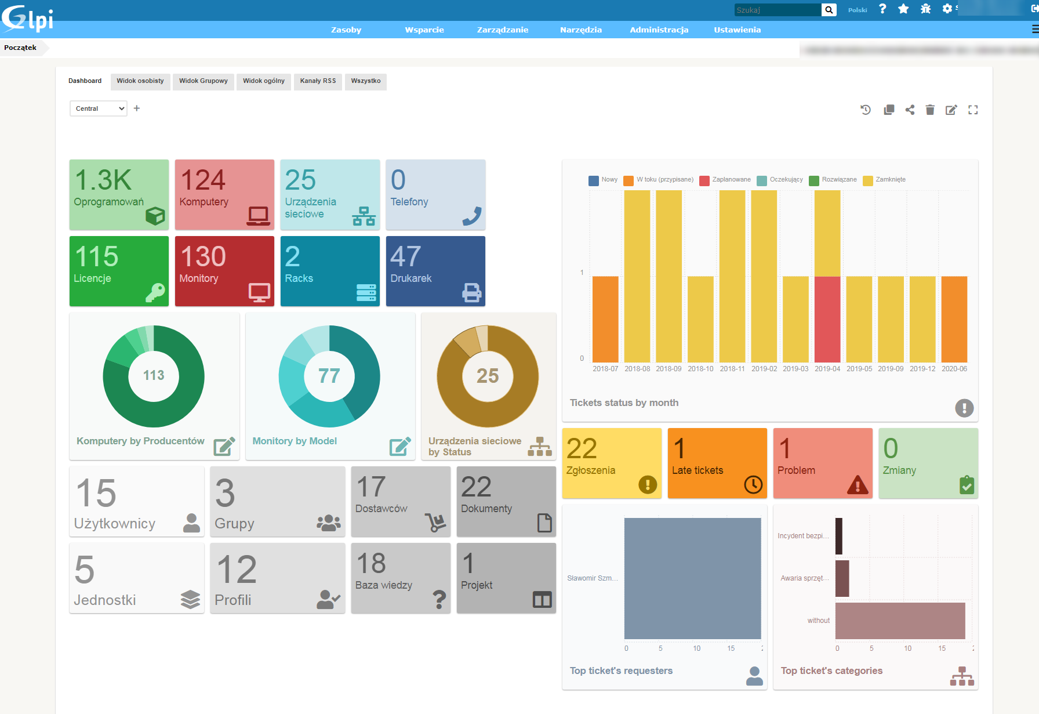The width and height of the screenshot is (1039, 714).
Task: Share the dashboard via share icon
Action: (910, 110)
